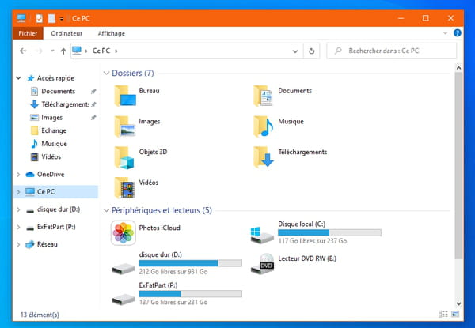The image size is (475, 328).
Task: Click the This PC system icon in title bar
Action: (x=21, y=18)
